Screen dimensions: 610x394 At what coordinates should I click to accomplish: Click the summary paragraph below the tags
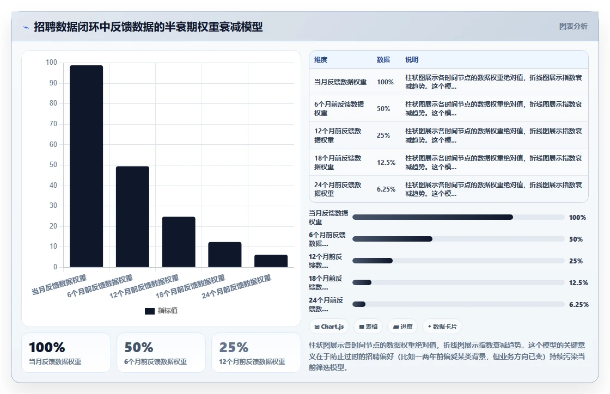(447, 356)
